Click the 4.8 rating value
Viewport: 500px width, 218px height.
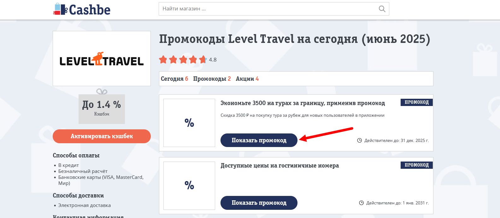pos(213,60)
